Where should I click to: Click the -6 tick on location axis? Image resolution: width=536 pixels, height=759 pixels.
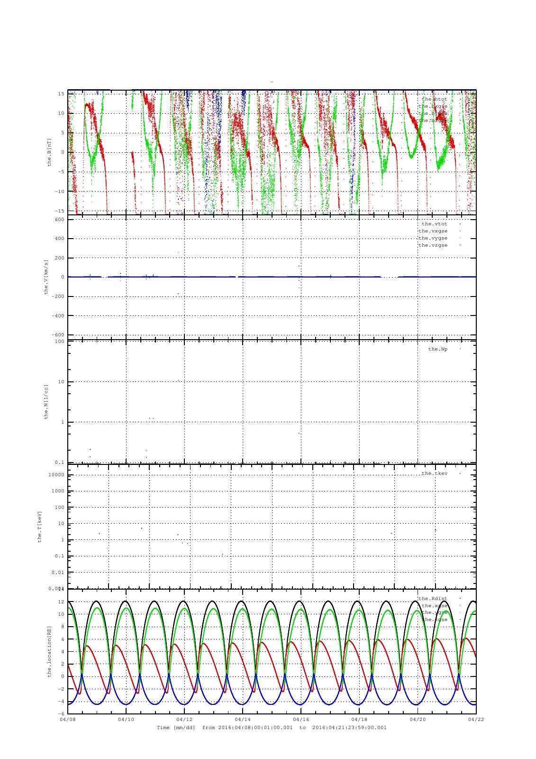point(61,713)
